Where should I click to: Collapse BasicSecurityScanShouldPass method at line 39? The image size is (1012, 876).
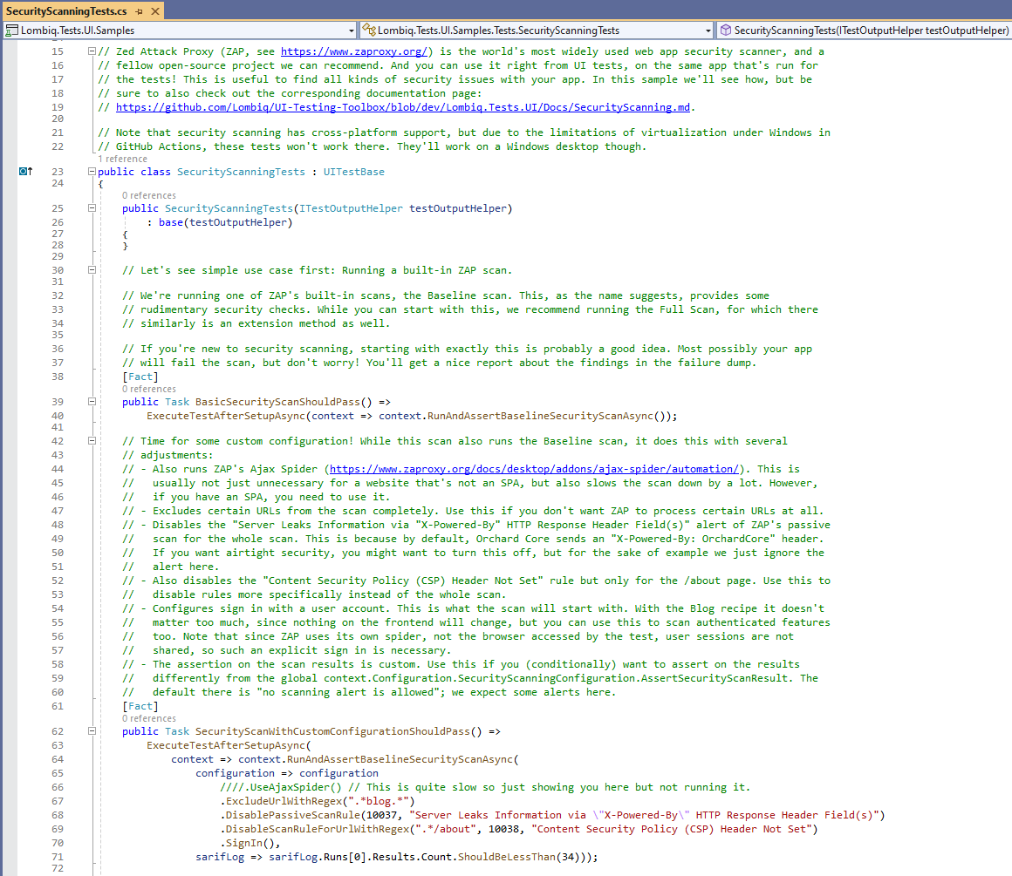pyautogui.click(x=92, y=402)
